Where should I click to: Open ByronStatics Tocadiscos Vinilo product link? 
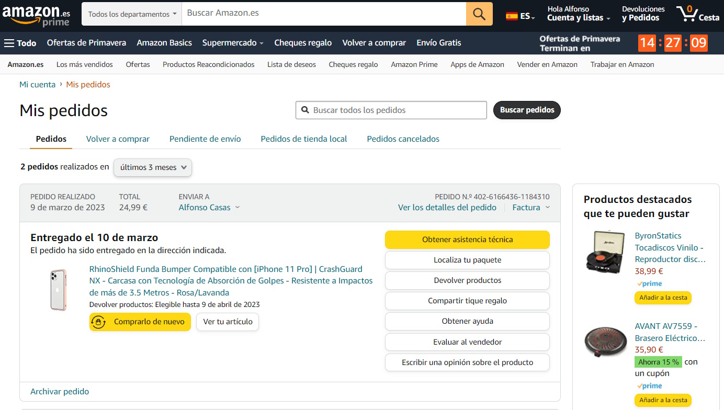tap(670, 247)
